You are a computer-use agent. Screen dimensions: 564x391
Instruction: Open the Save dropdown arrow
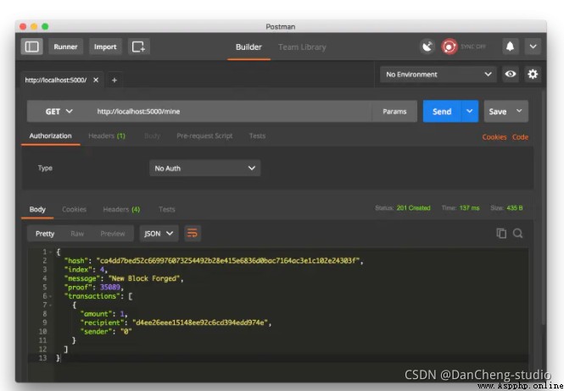pyautogui.click(x=519, y=111)
